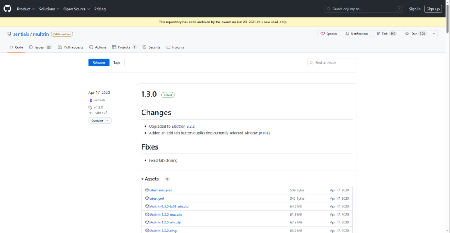Expand the Open Source menu
Screen dimensions: 450x233
coord(76,9)
